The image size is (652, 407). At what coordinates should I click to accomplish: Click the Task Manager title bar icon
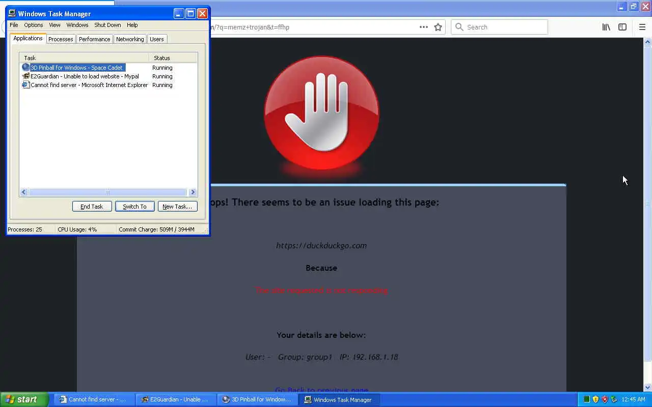pyautogui.click(x=12, y=14)
